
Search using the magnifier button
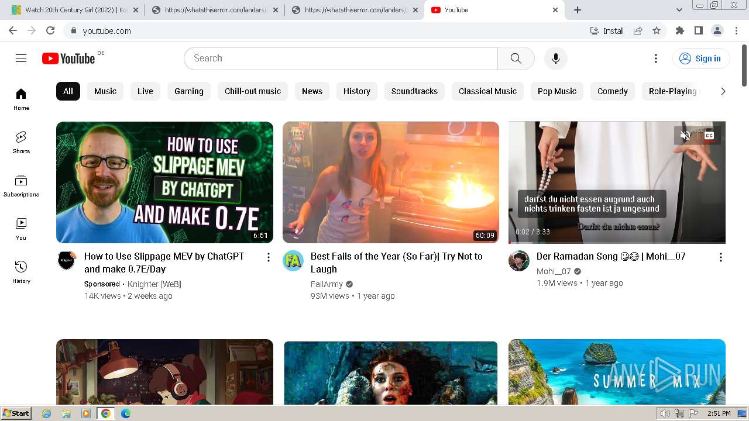click(x=516, y=58)
